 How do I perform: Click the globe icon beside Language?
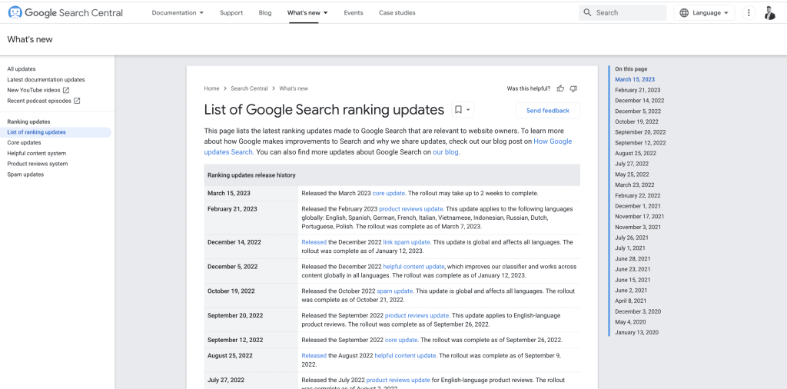[x=683, y=12]
